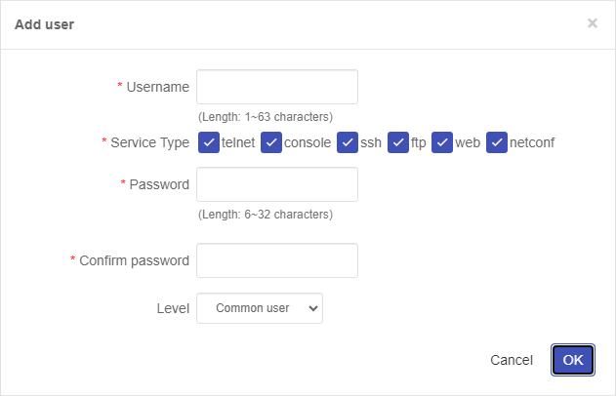
Task: Open the Level dropdown showing Common user
Action: [260, 308]
